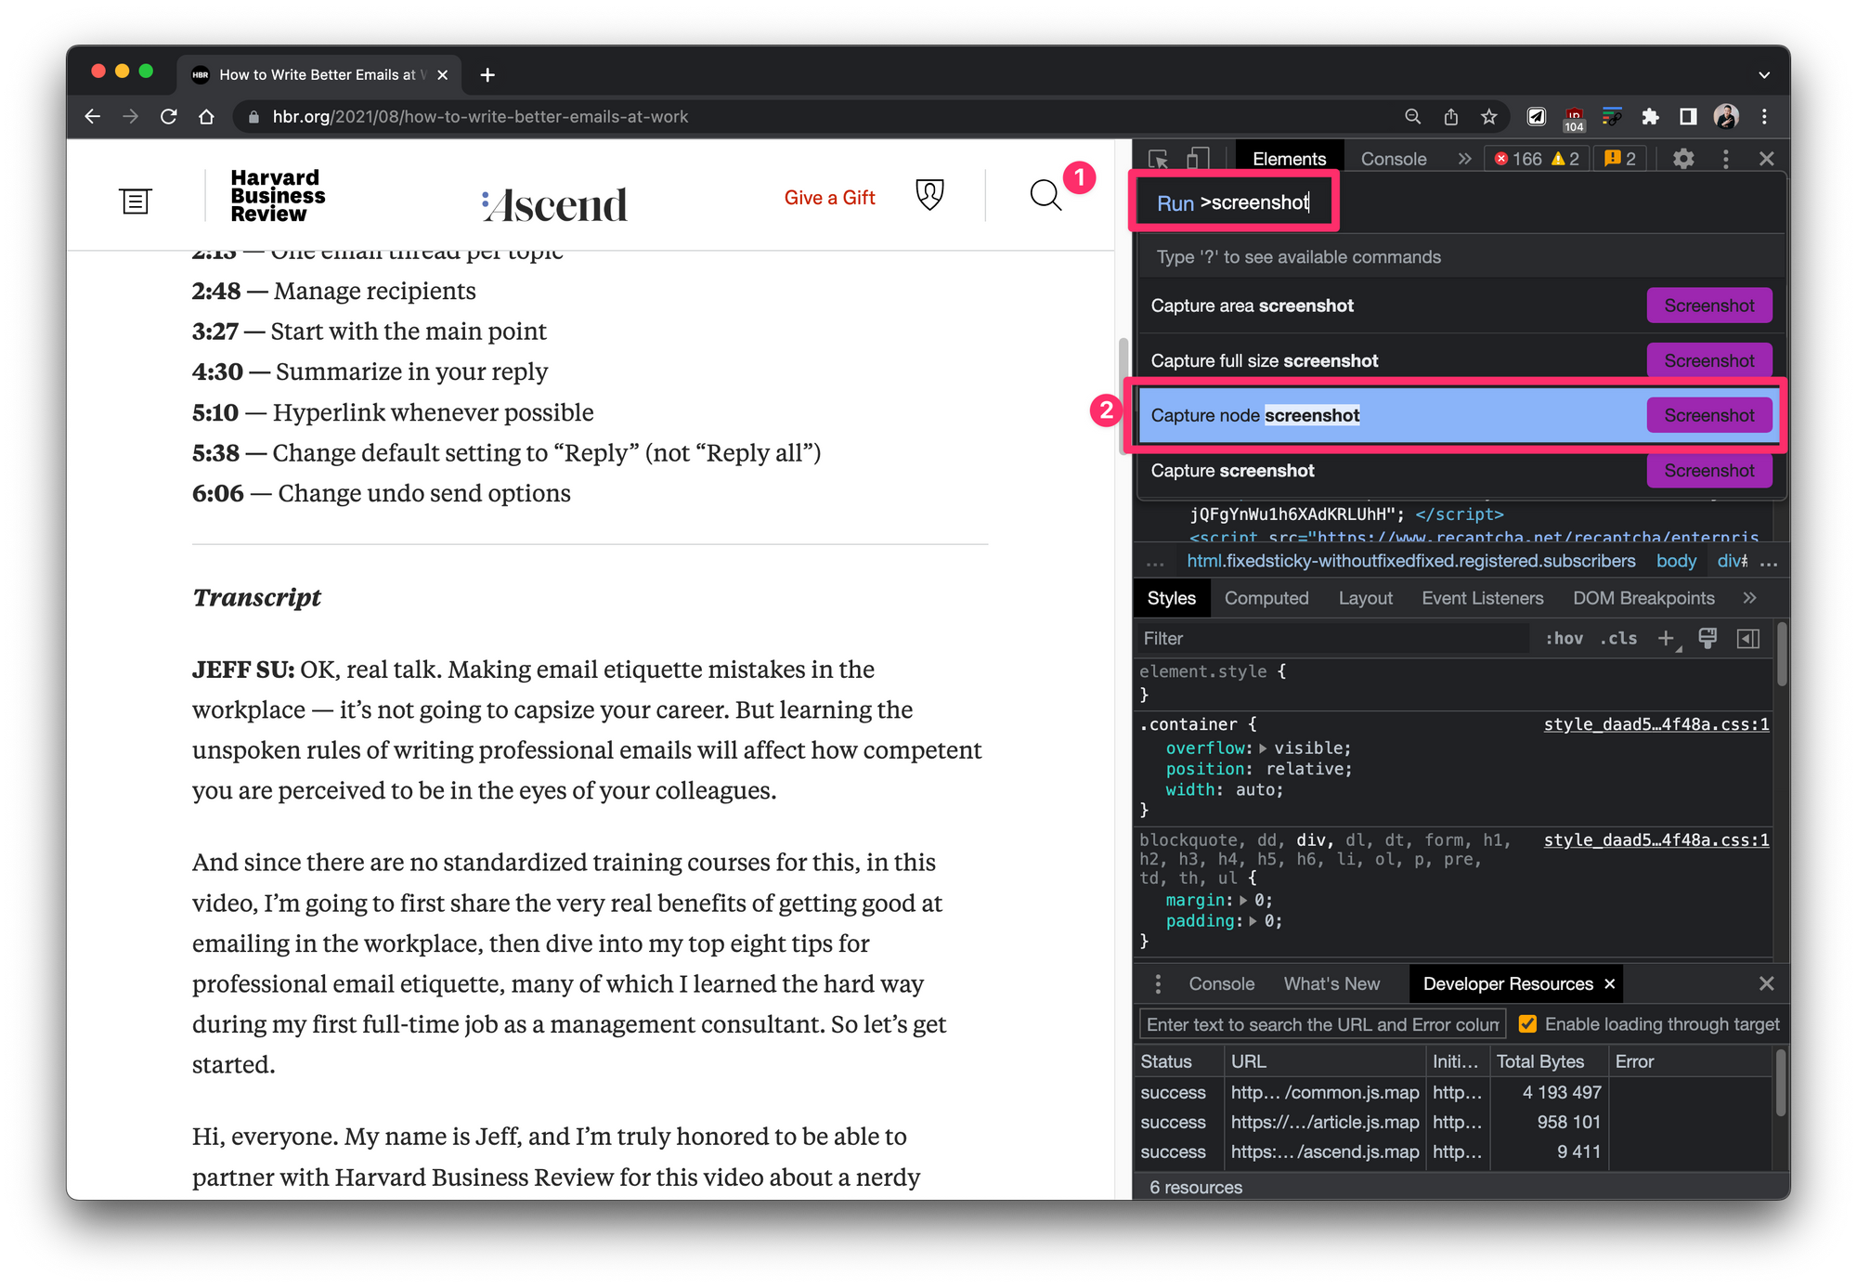Open the Chrome extensions puzzle icon
Screen dimensions: 1857x1288
tap(1650, 117)
